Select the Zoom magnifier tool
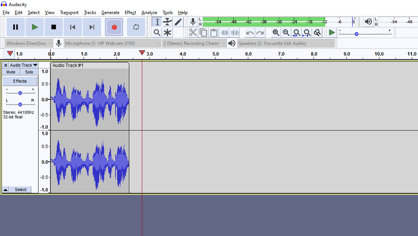This screenshot has height=236, width=418. 157,33
